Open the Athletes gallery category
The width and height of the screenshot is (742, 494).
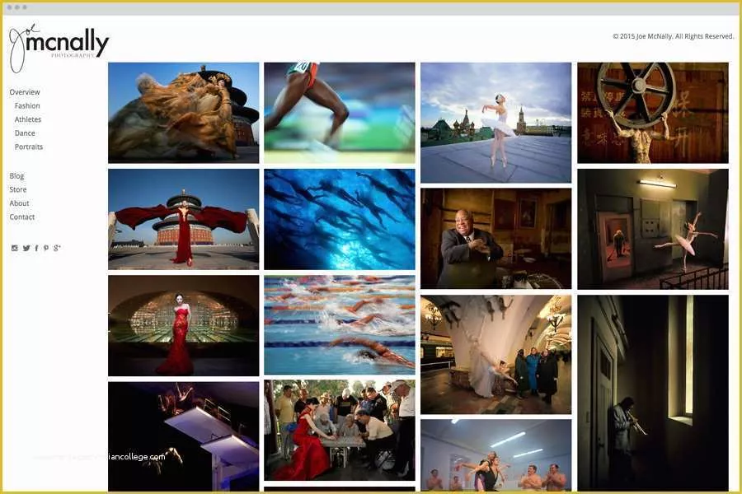(28, 119)
